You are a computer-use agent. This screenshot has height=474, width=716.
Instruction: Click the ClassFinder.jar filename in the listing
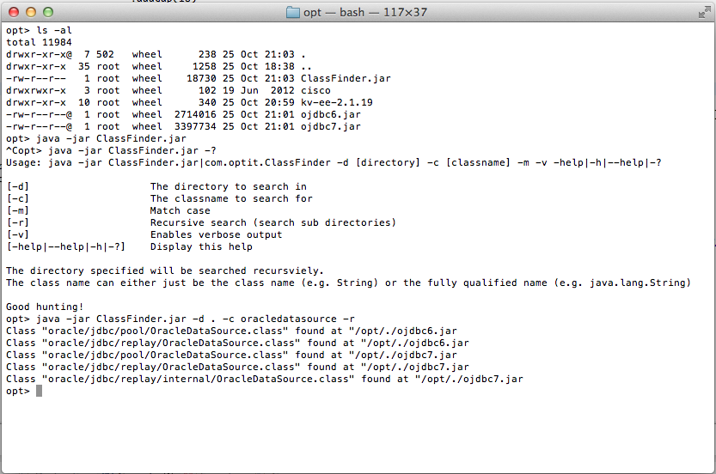click(346, 78)
